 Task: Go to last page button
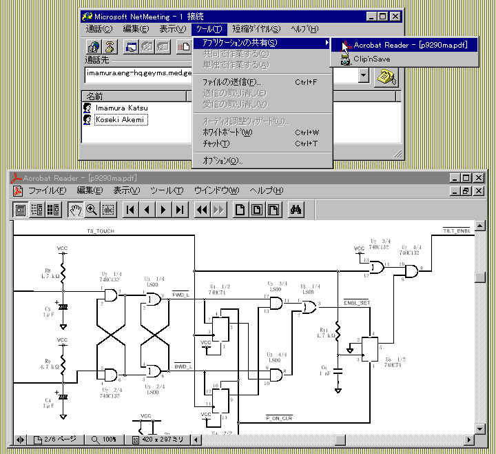click(x=180, y=210)
